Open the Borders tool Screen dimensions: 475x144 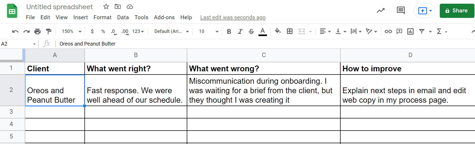(290, 31)
